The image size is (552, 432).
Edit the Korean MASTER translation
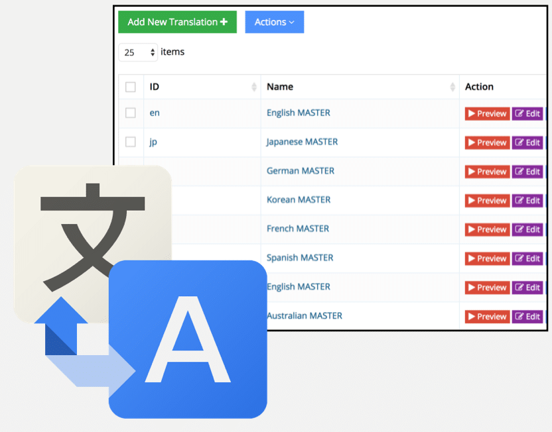point(527,201)
